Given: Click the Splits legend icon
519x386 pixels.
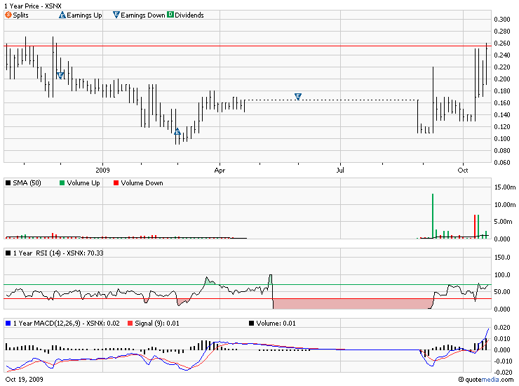Looking at the screenshot, I should pyautogui.click(x=8, y=15).
